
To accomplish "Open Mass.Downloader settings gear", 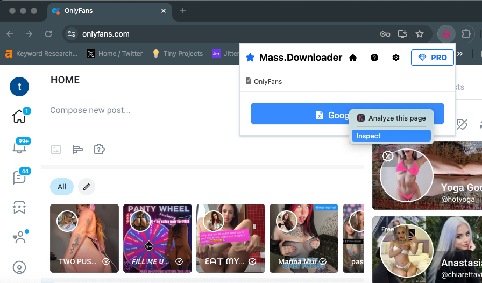I will click(x=395, y=58).
